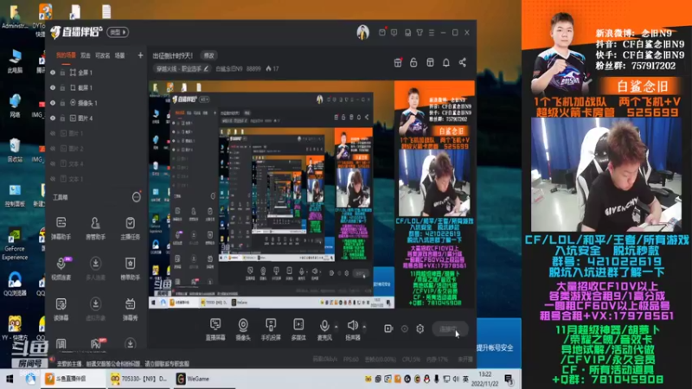Download the 多人连麦 tool
This screenshot has height=389, width=692.
pos(95,268)
